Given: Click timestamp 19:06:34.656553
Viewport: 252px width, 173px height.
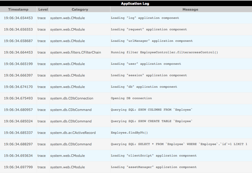Looking at the screenshot, I should tap(18, 29).
